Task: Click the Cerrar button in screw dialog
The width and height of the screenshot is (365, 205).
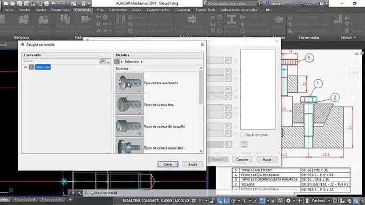Action: point(168,165)
